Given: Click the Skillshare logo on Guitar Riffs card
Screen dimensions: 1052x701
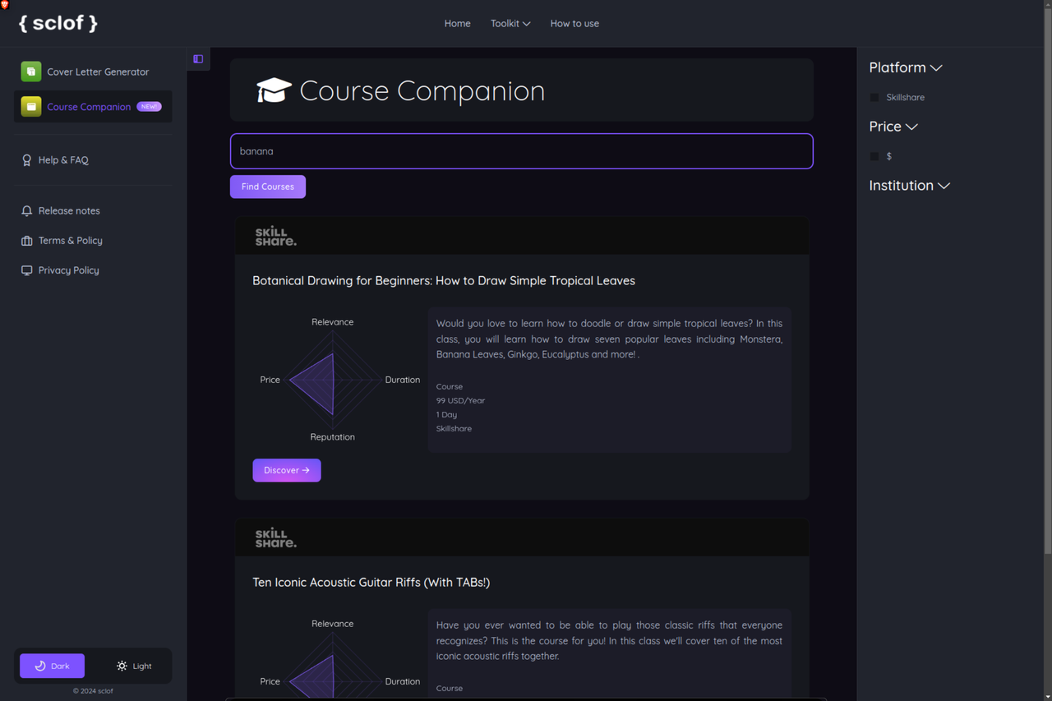Looking at the screenshot, I should [x=275, y=538].
